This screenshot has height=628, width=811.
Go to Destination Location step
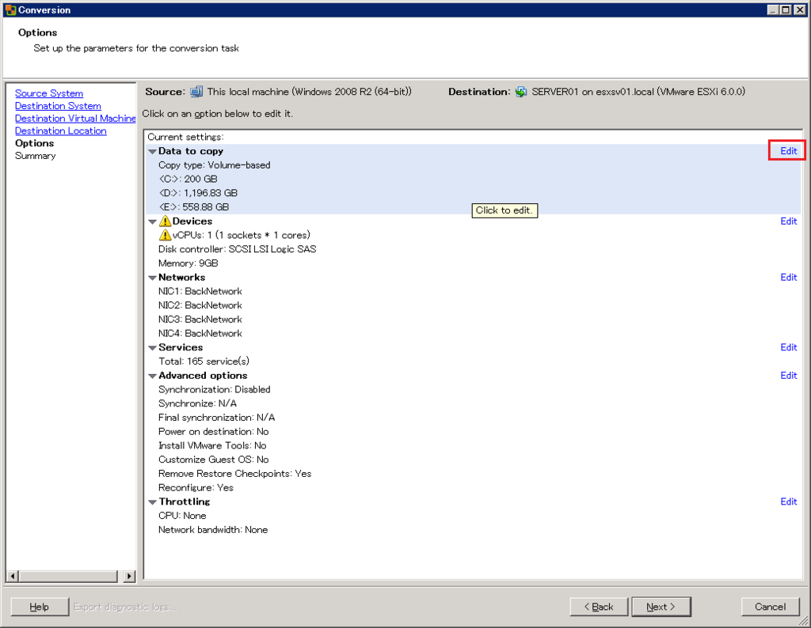[60, 131]
